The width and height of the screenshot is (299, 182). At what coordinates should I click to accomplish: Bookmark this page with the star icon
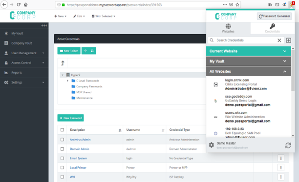[237, 4]
